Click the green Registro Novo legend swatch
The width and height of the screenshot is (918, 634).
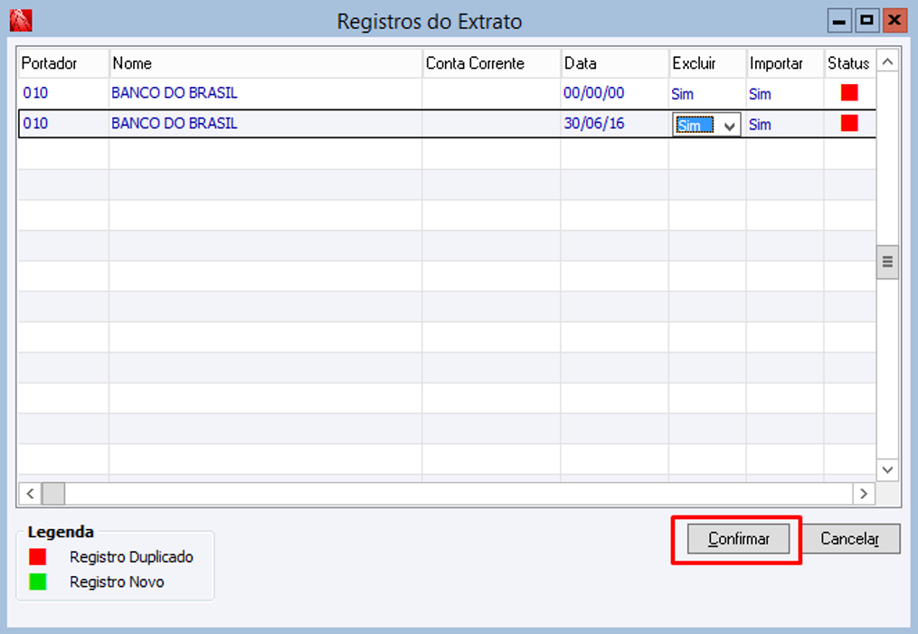[x=37, y=582]
